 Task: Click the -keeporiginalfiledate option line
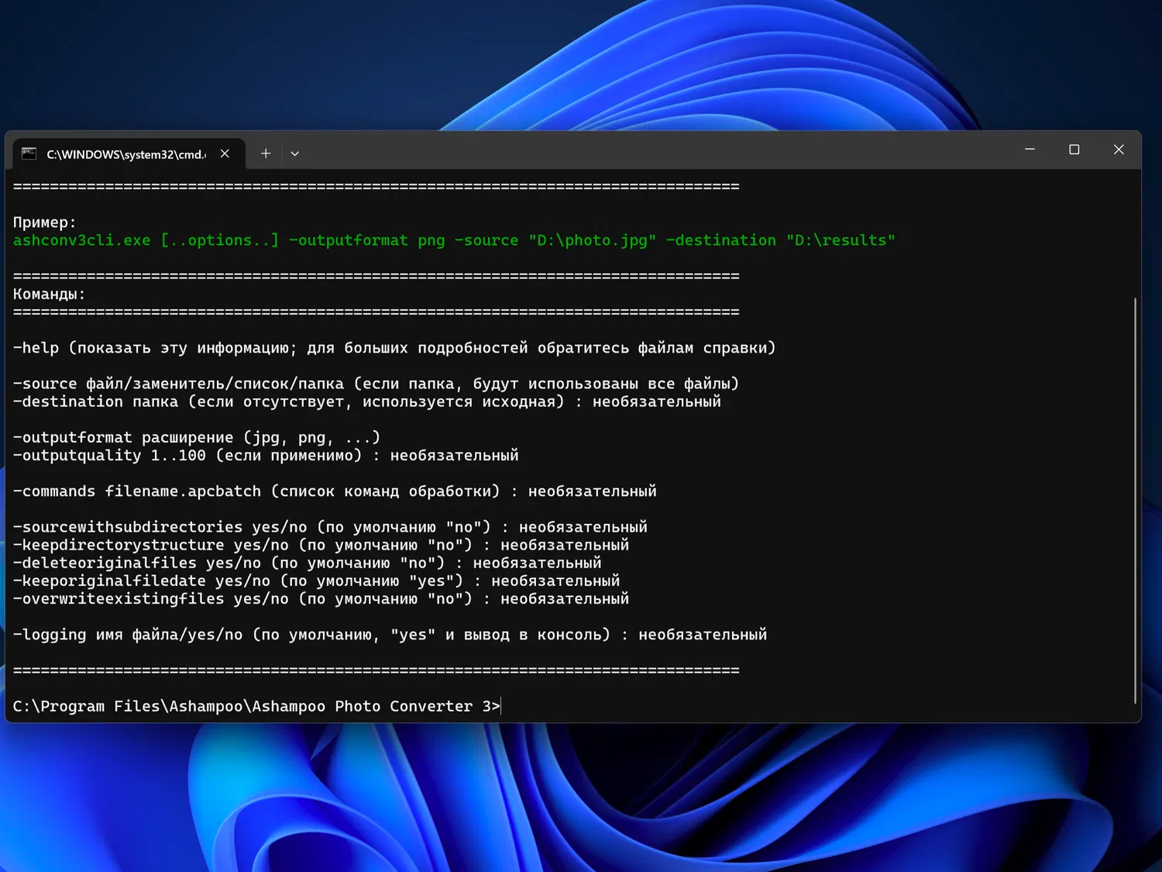(x=316, y=581)
